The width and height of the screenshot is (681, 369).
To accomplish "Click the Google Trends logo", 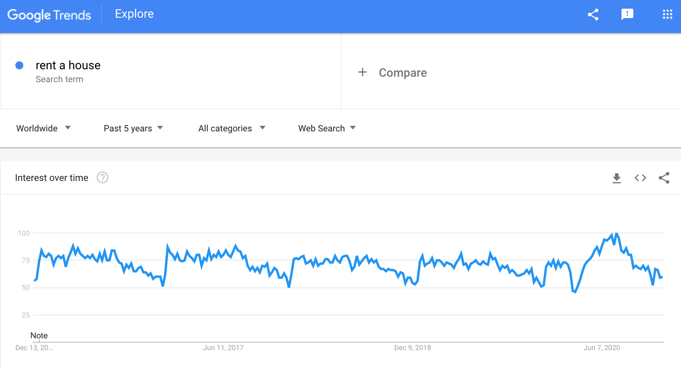I will point(49,15).
